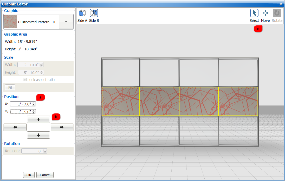Nudge graphic left with left arrow button
This screenshot has width=285, height=181.
pos(15,127)
